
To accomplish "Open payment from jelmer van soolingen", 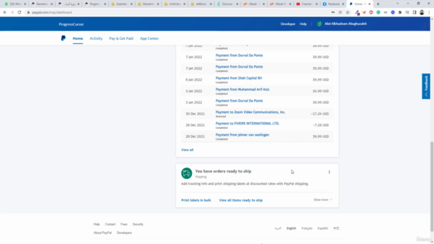I will (242, 135).
